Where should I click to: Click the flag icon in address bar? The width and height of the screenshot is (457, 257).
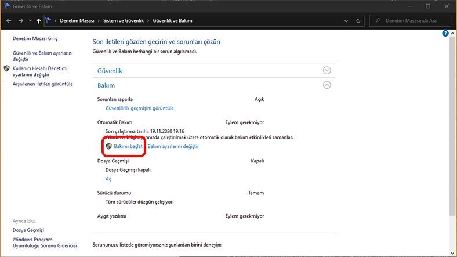(x=49, y=21)
